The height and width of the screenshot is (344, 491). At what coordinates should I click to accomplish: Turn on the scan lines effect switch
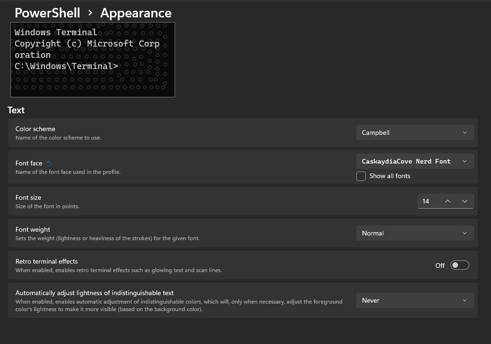click(x=459, y=265)
